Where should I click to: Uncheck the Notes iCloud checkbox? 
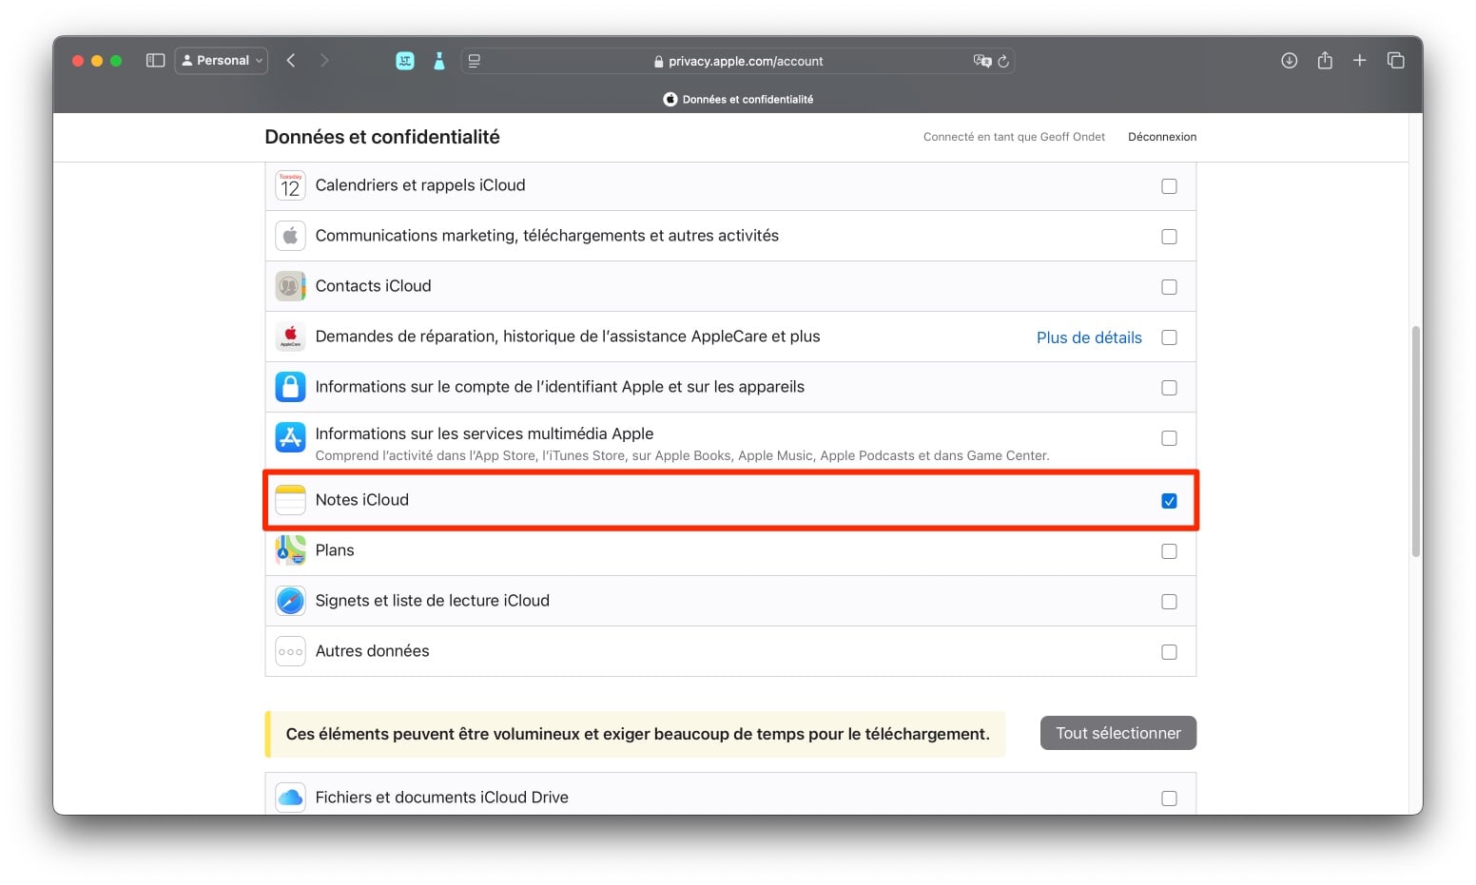(1169, 501)
